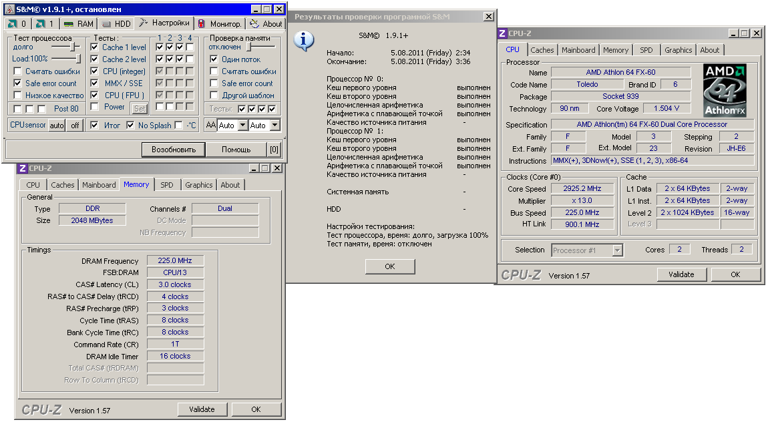
Task: Open the S&M About tab
Action: 266,23
